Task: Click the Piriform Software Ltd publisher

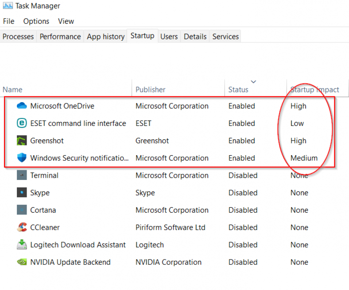Action: (x=171, y=227)
